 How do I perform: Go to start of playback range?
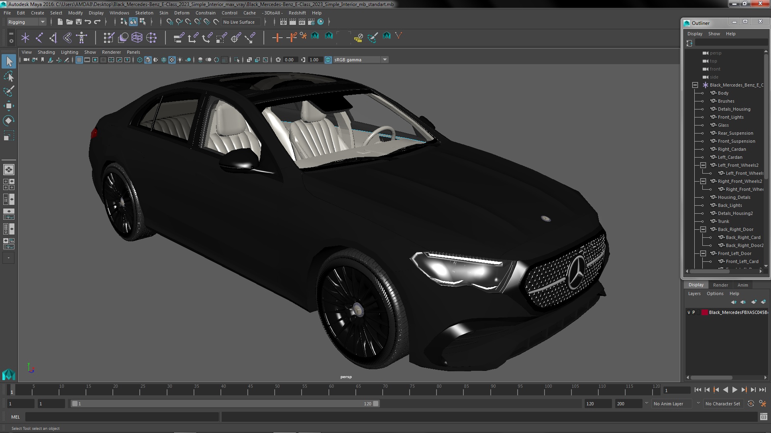click(x=698, y=390)
